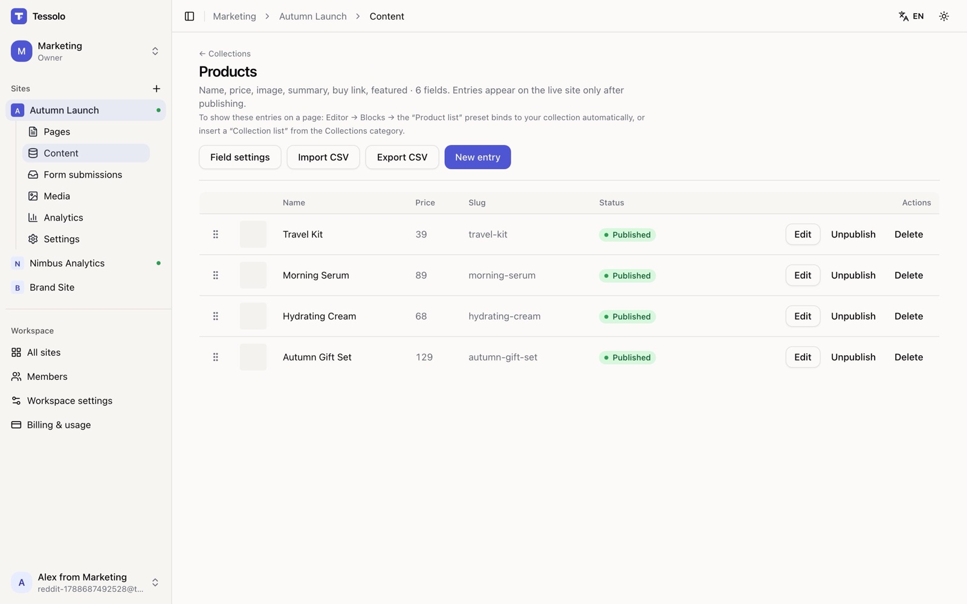Click Import CSV button
Screen dimensions: 967x604
click(x=323, y=157)
